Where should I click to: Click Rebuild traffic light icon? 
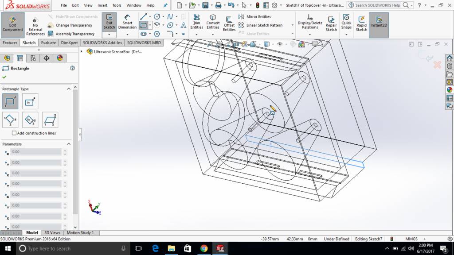pyautogui.click(x=258, y=5)
